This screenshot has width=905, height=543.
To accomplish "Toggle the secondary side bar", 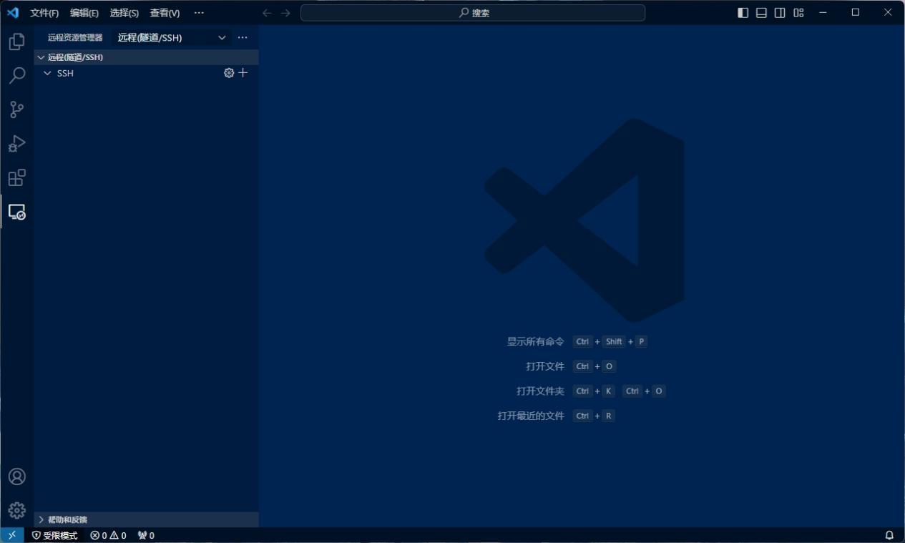I will click(x=780, y=13).
